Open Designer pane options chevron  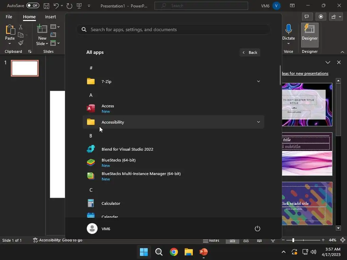click(x=328, y=62)
